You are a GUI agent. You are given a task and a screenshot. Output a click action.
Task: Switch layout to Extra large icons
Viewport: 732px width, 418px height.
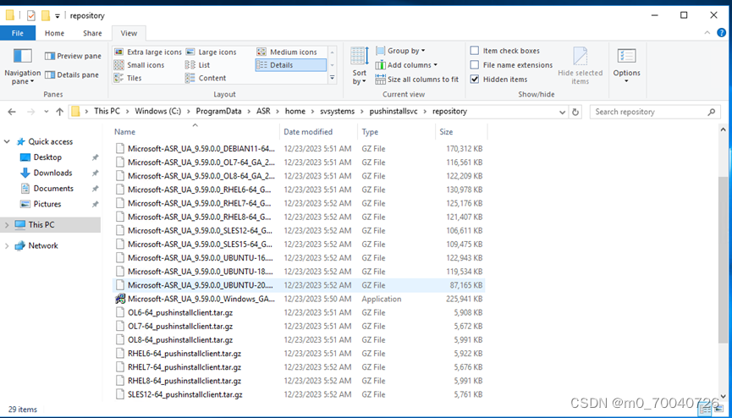147,52
